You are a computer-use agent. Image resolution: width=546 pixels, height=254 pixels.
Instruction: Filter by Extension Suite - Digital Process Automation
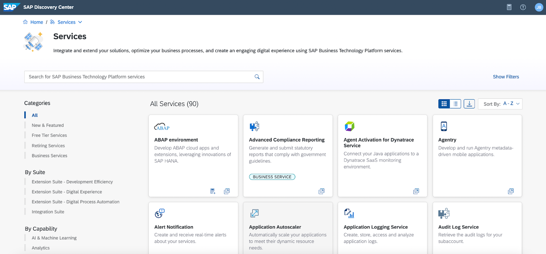coord(76,202)
